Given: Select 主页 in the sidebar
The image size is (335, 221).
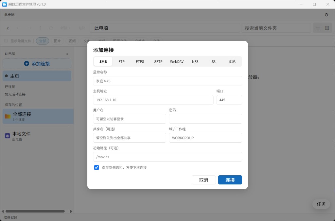Looking at the screenshot, I should click(x=37, y=76).
